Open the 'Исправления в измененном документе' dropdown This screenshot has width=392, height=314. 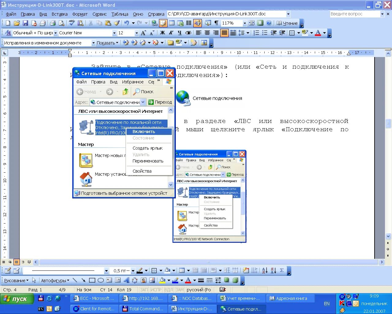[x=93, y=43]
